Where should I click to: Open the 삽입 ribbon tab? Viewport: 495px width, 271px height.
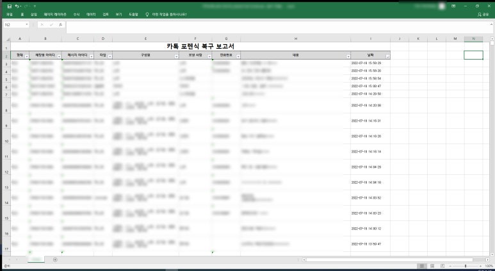click(34, 15)
